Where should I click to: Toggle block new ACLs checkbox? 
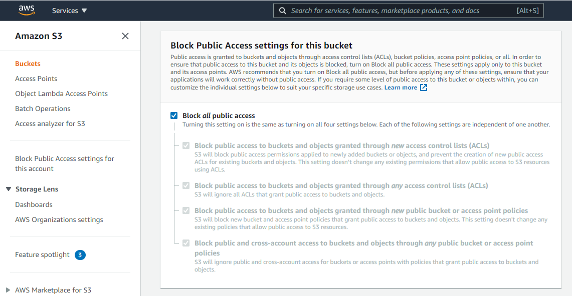pos(186,145)
